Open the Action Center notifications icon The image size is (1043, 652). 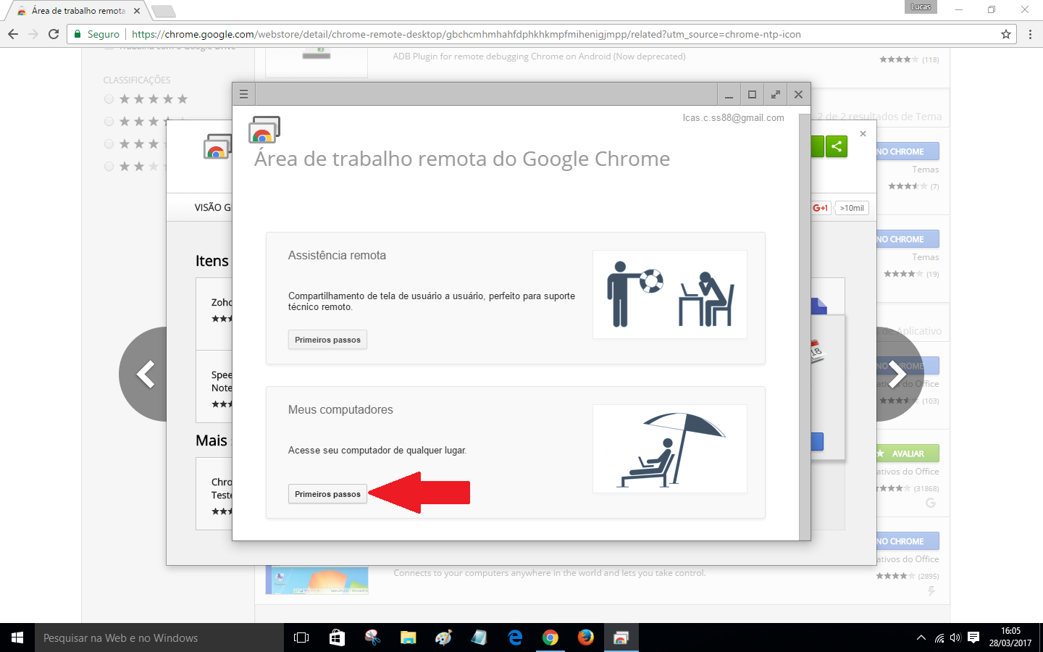pos(973,638)
